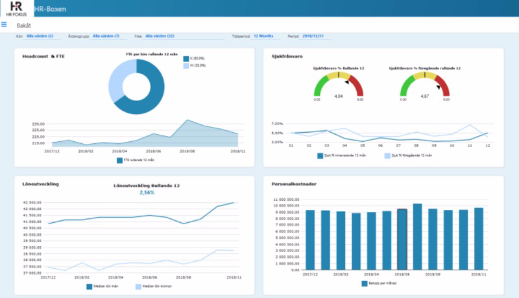Click the 42 500,00 label on salary axis

pyautogui.click(x=32, y=203)
